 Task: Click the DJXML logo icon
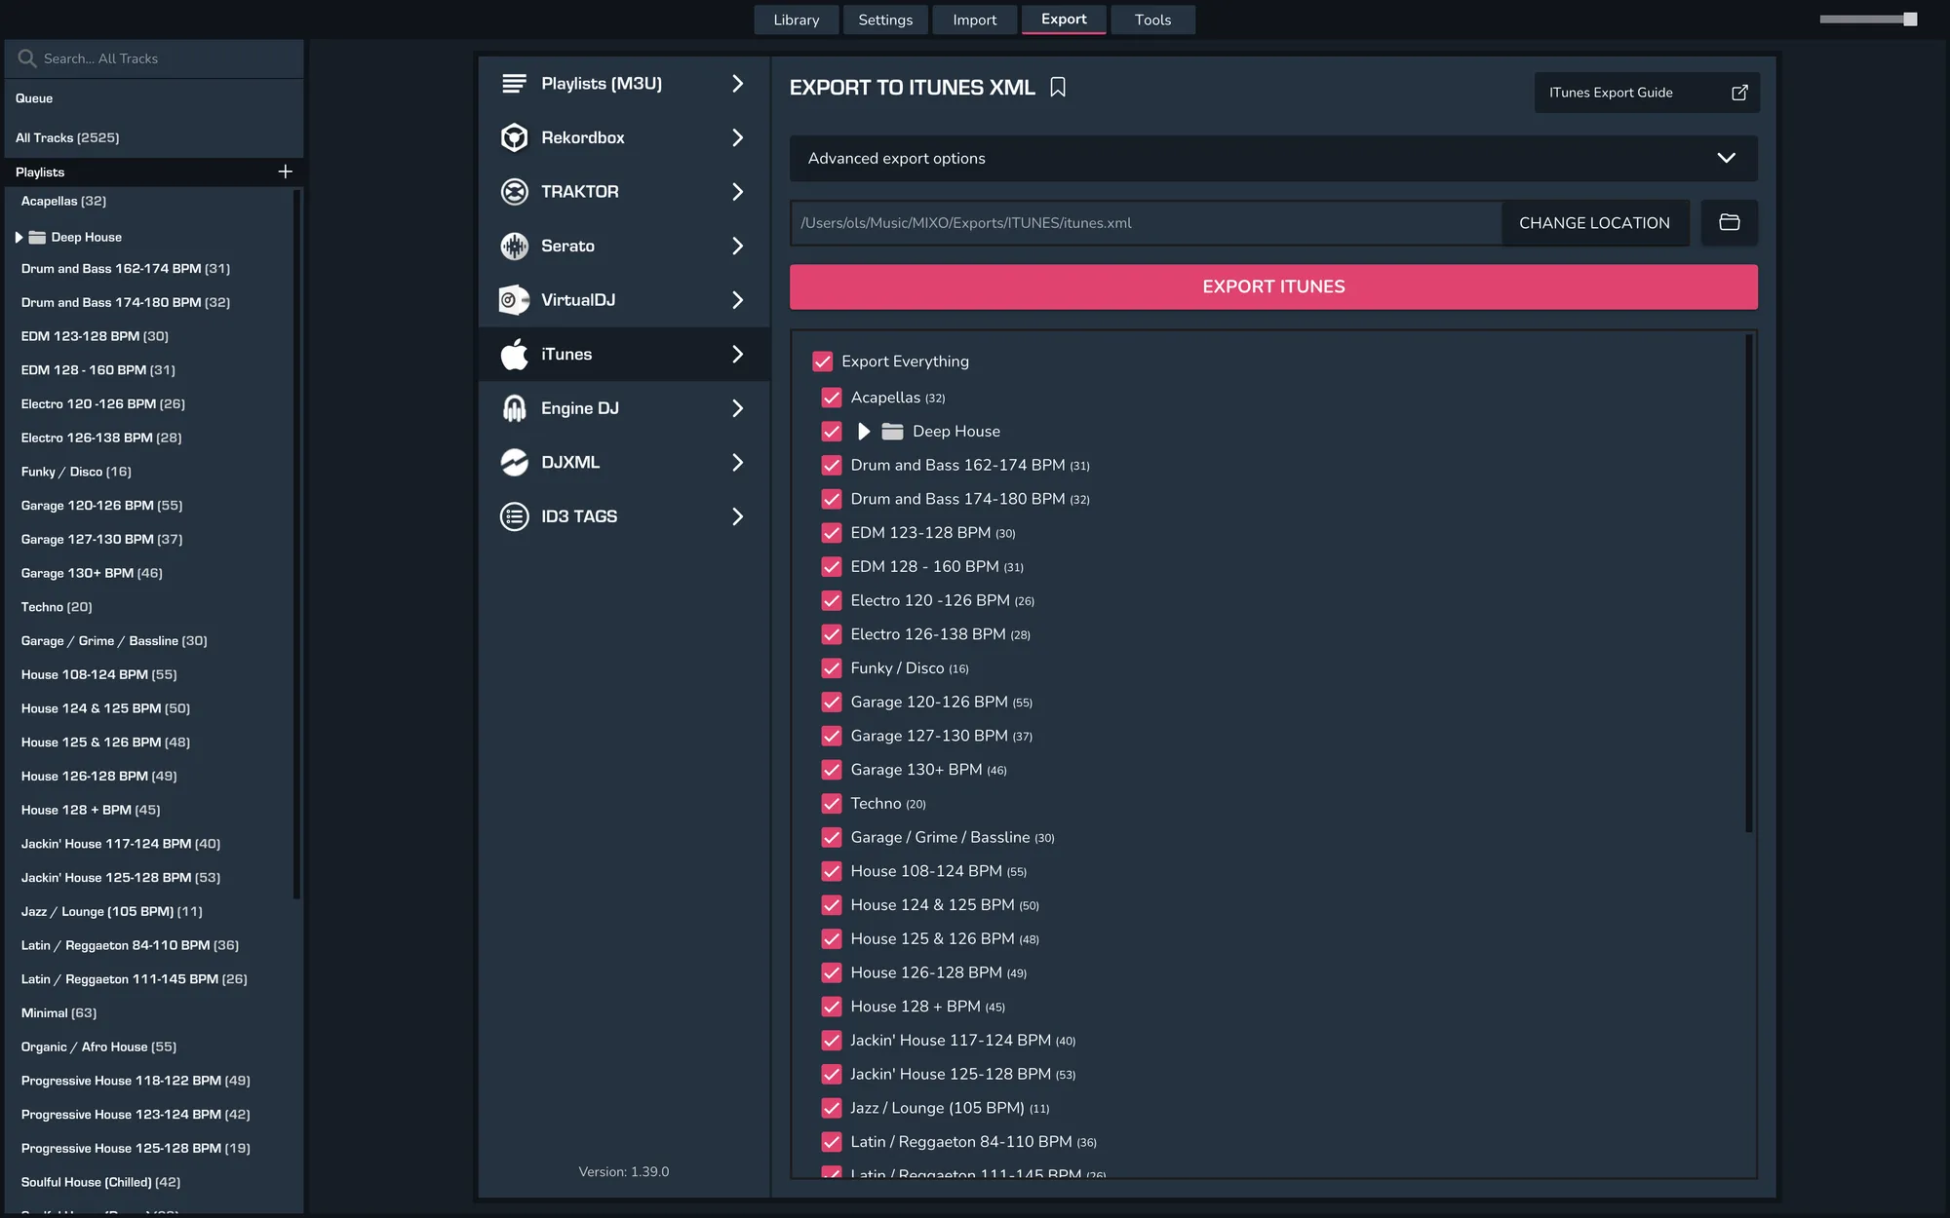coord(514,462)
